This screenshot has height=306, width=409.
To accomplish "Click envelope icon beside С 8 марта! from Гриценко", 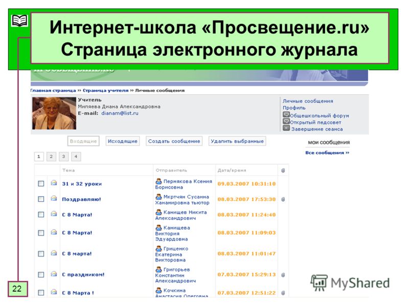I will point(54,253).
